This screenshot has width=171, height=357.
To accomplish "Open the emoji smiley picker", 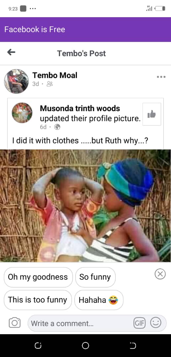I will point(156,323).
